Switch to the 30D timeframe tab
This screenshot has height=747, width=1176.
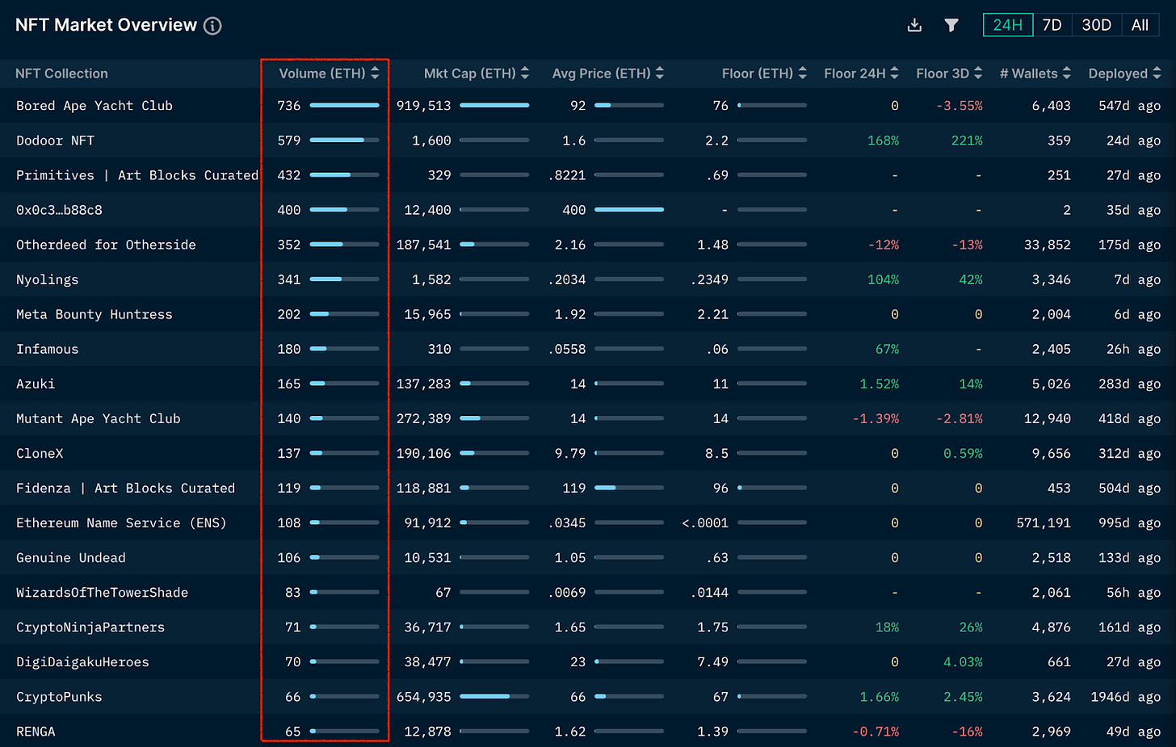(x=1096, y=25)
